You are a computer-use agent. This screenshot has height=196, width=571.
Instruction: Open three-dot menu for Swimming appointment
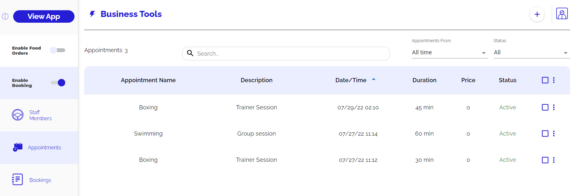point(554,134)
